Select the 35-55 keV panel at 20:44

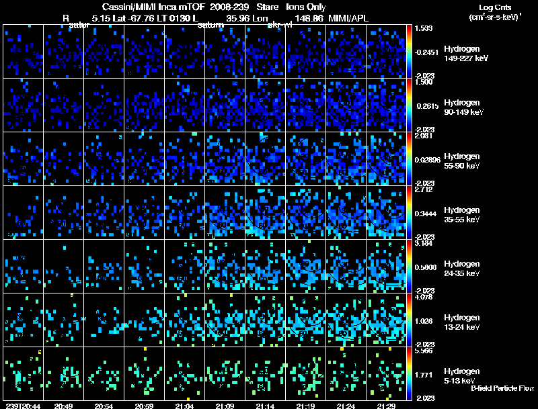click(23, 213)
